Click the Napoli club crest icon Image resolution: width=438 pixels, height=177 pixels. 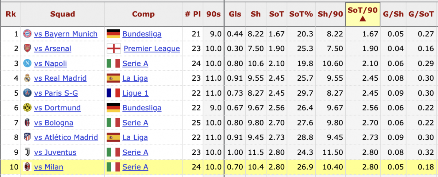(x=27, y=64)
